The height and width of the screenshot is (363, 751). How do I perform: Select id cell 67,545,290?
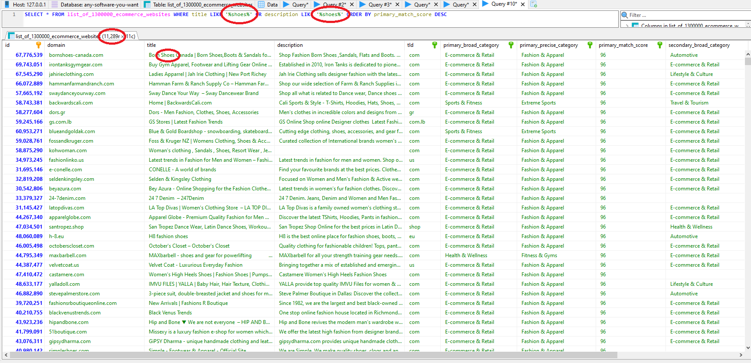pyautogui.click(x=23, y=74)
